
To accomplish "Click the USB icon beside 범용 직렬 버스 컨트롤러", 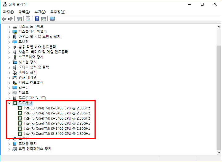I will click(x=14, y=47).
